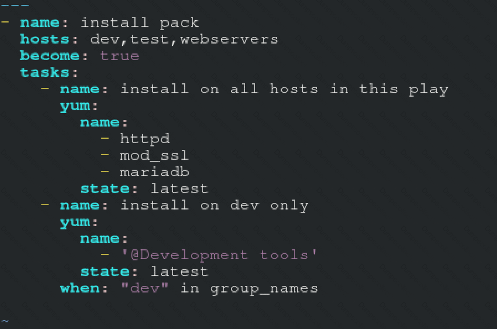Click the 'state' key directly below mariadb
Image resolution: width=497 pixels, height=329 pixels.
tap(105, 189)
